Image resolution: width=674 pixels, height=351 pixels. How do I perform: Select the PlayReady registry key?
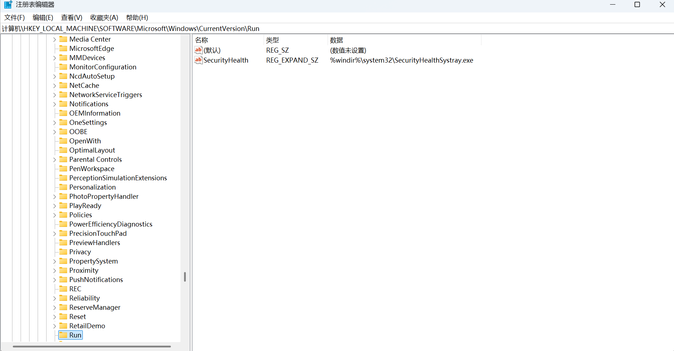(85, 206)
